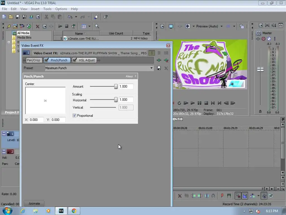Screen dimensions: 286x215
Task: Click the Master bus FX gear icon
Action: click(263, 39)
